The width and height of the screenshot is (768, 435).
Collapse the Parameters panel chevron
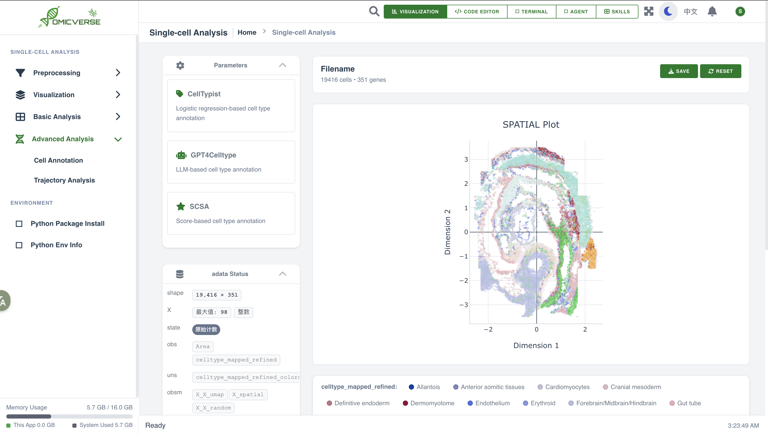tap(282, 65)
